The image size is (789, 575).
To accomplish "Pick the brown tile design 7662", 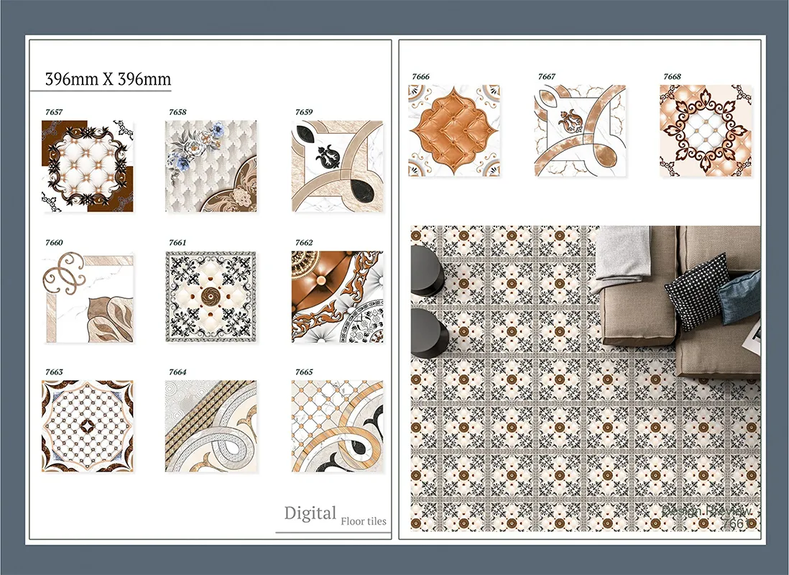I will pos(338,297).
